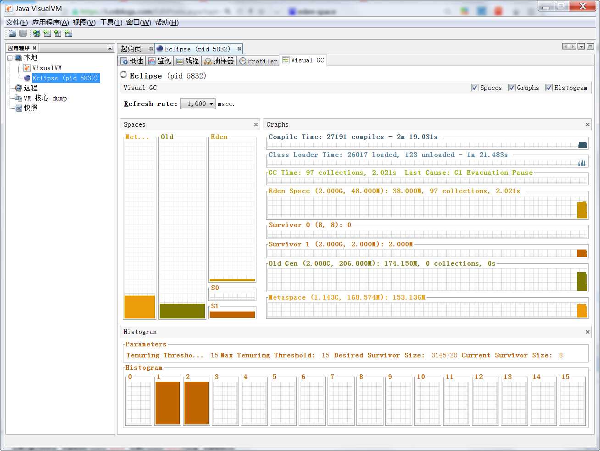Click the VisualVM application icon in tree

(x=27, y=68)
